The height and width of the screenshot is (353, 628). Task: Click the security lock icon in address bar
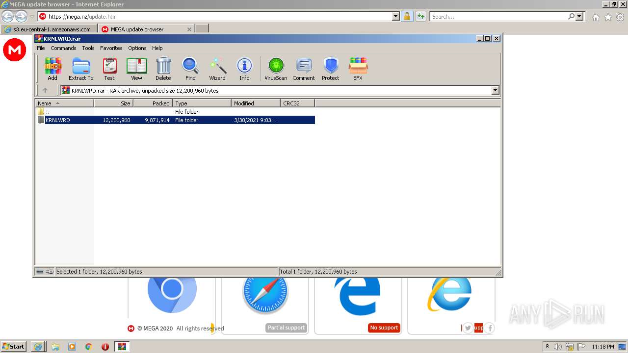coord(407,16)
